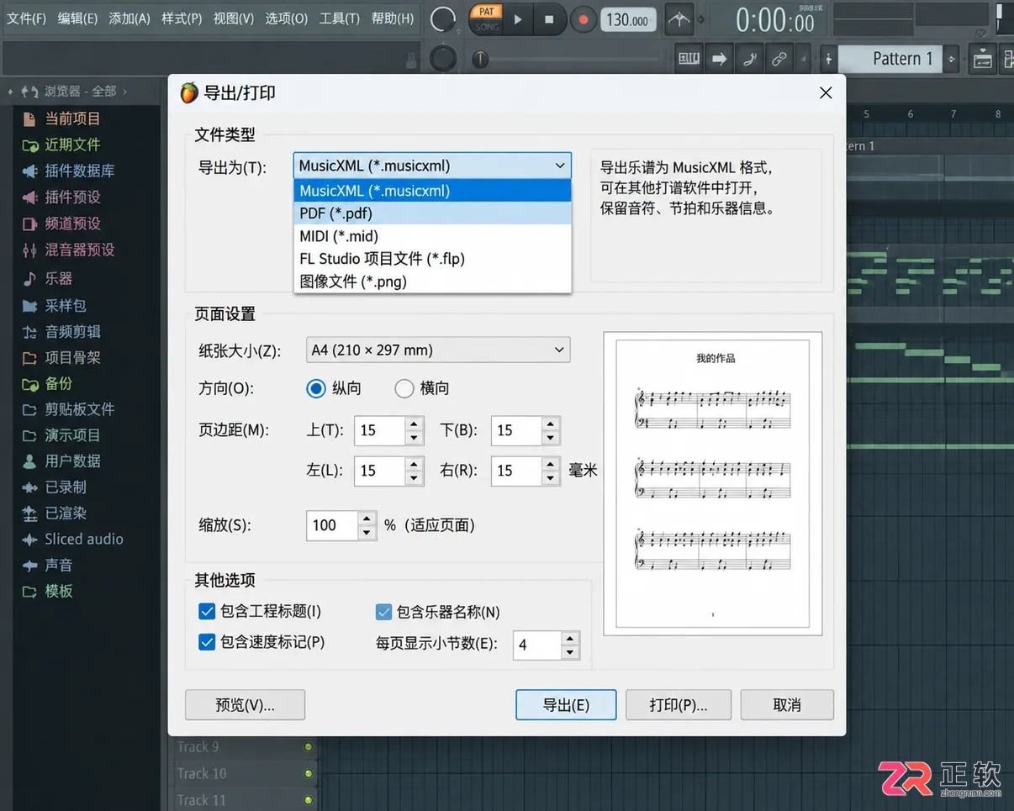Open 近期文件 folder in browser
This screenshot has height=811, width=1014.
pos(72,145)
